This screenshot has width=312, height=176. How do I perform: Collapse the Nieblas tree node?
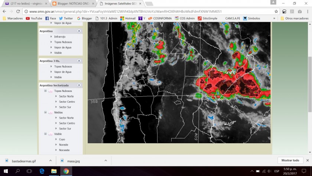tap(45, 112)
